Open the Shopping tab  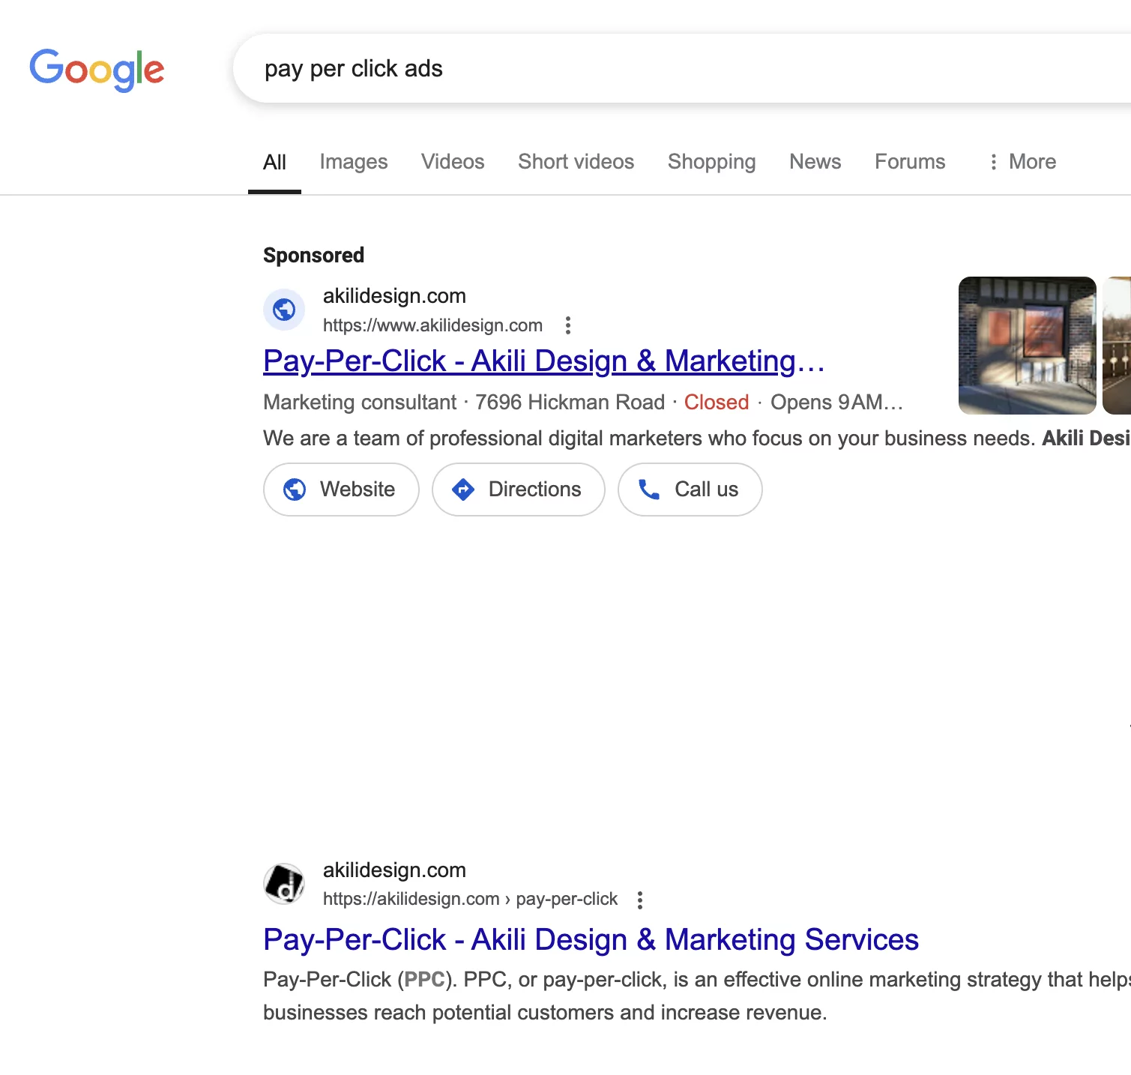point(711,162)
